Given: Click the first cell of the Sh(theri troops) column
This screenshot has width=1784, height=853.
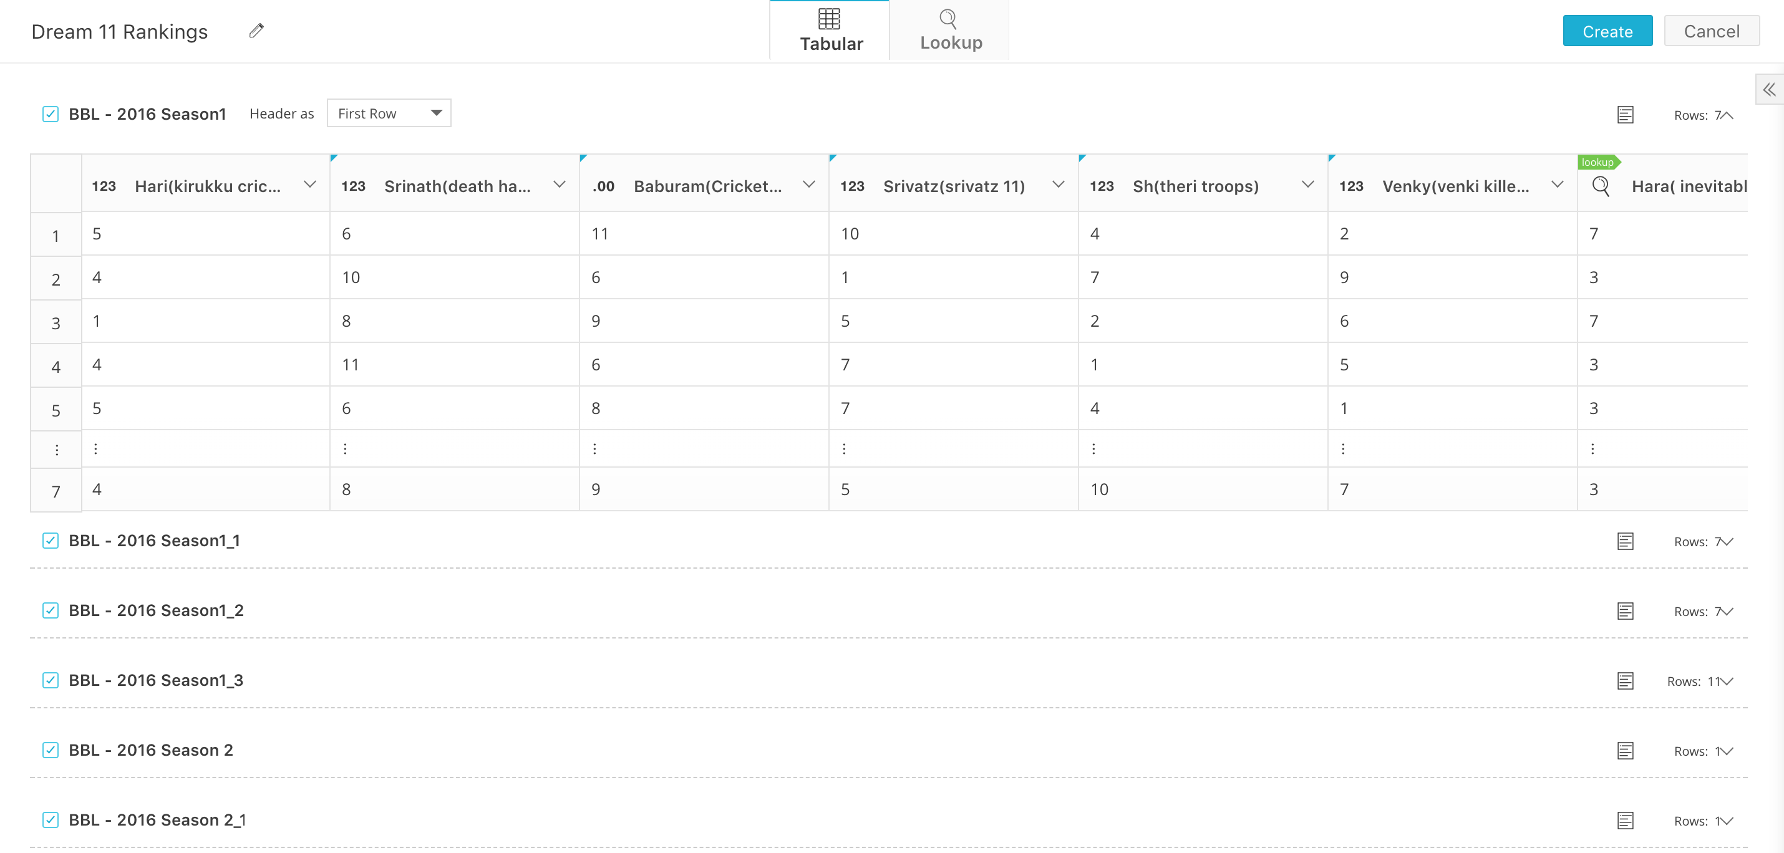Looking at the screenshot, I should click(x=1202, y=234).
